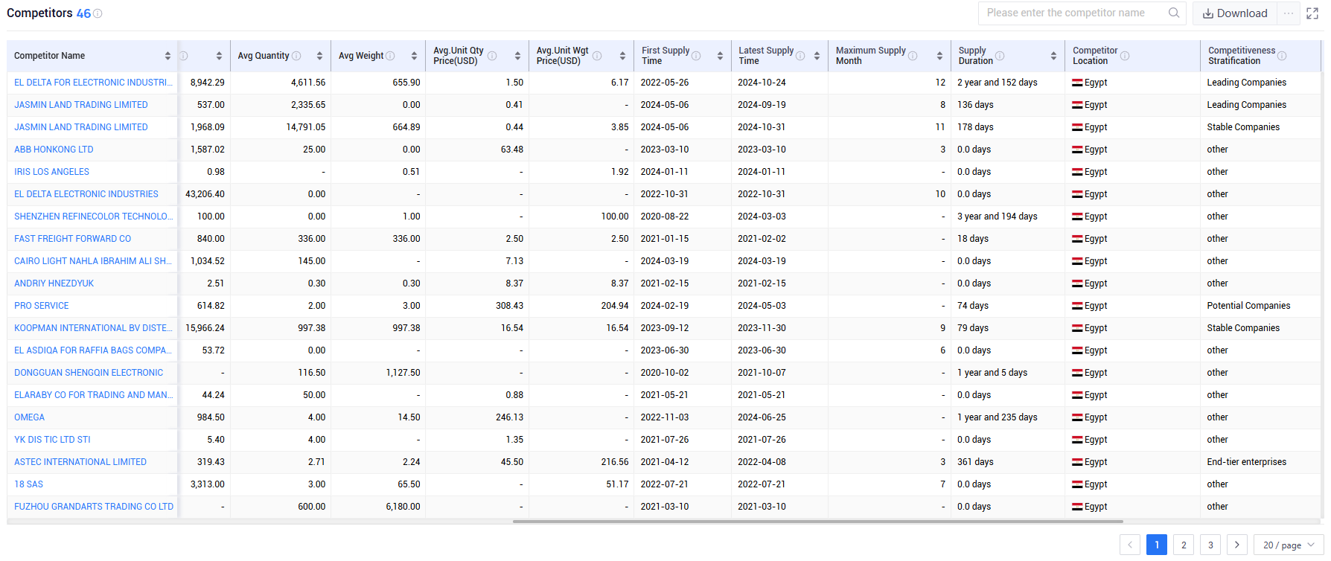Screen dimensions: 1331x561
Task: Open ANDRIY HNEZDYUK link
Action: [54, 283]
